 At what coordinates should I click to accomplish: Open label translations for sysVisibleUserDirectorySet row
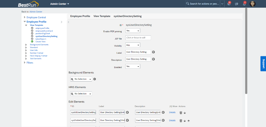click(x=127, y=120)
